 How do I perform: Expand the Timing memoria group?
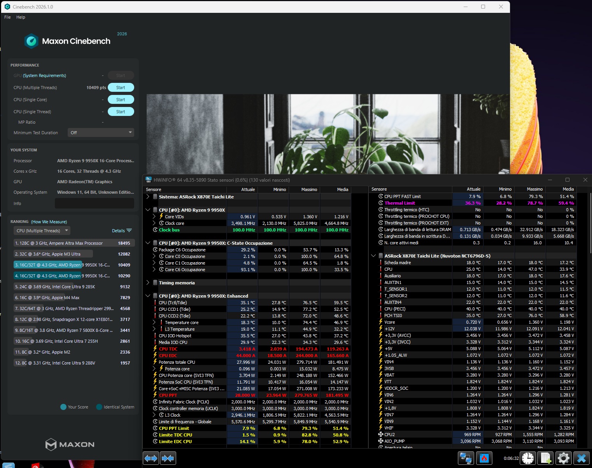click(x=148, y=283)
